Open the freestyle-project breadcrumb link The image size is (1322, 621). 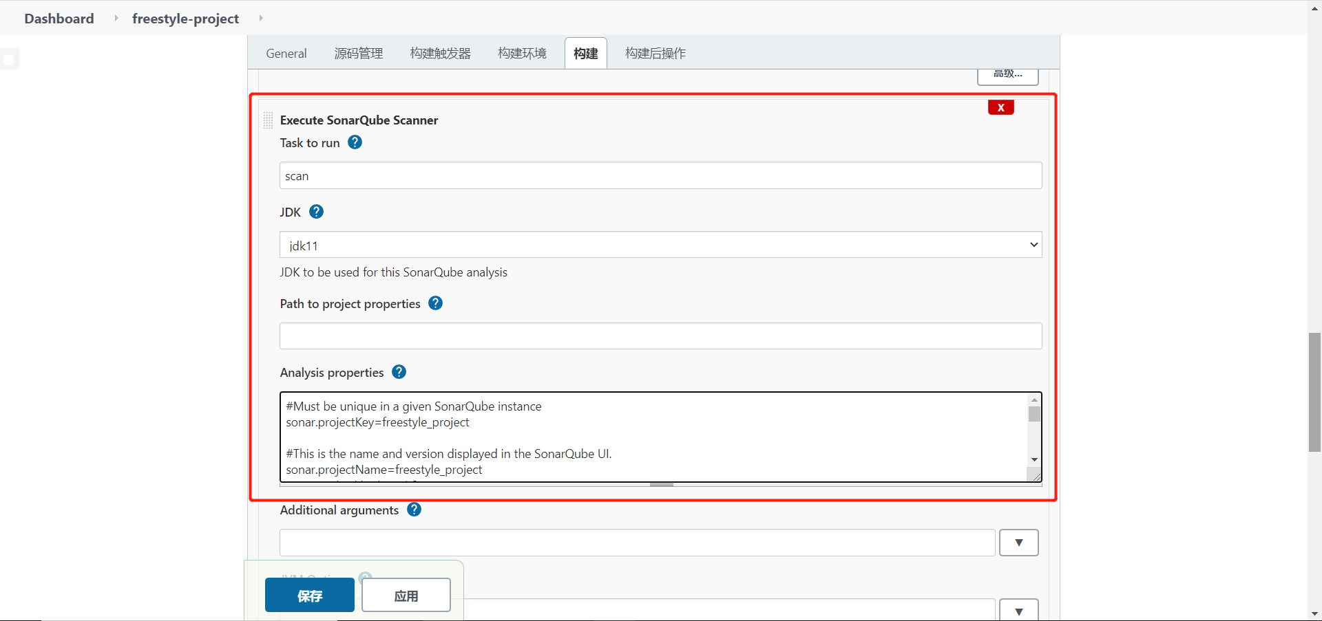(186, 19)
